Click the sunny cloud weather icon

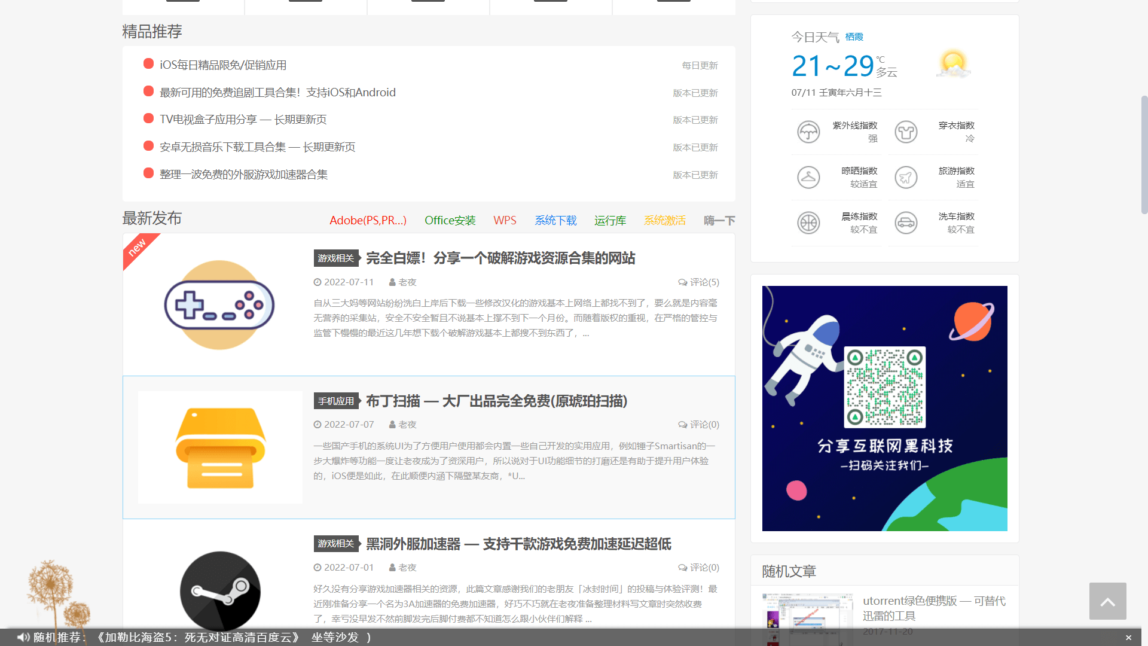point(953,64)
